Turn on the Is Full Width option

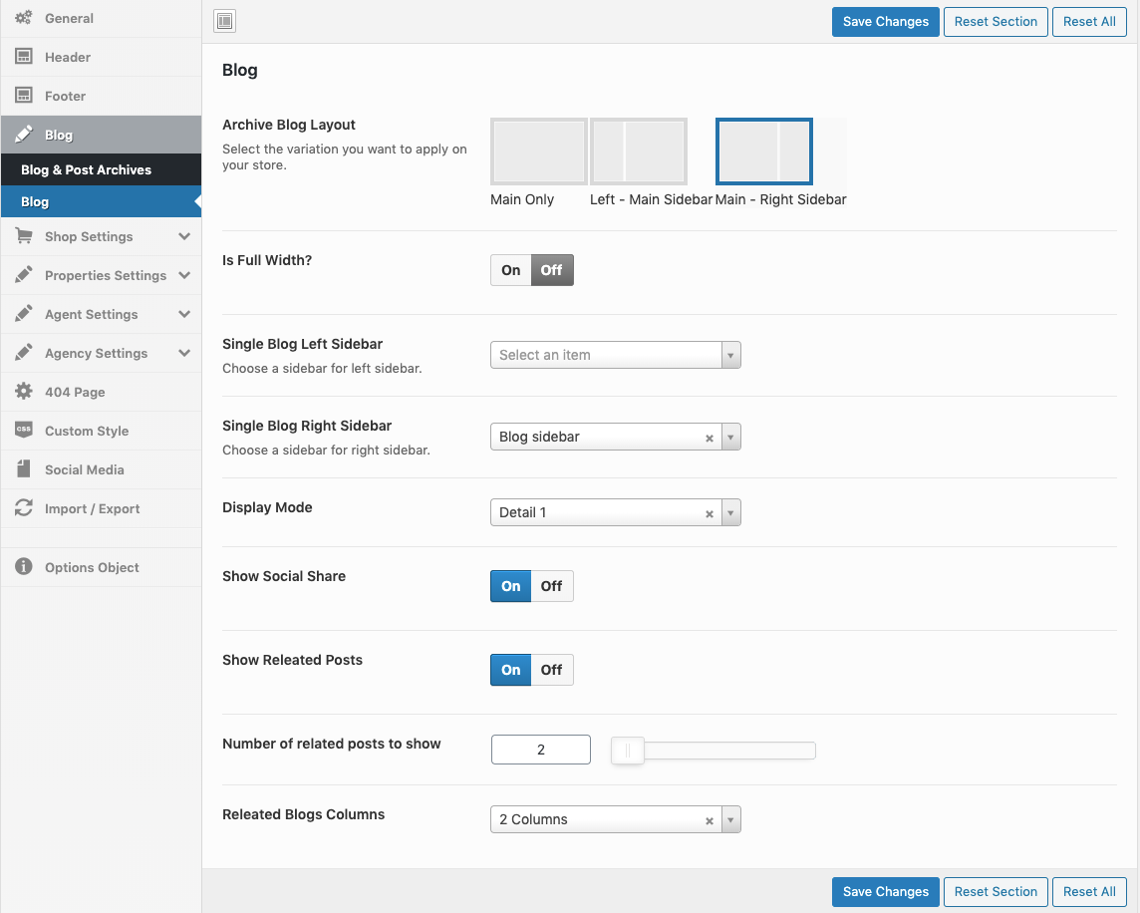pos(511,270)
